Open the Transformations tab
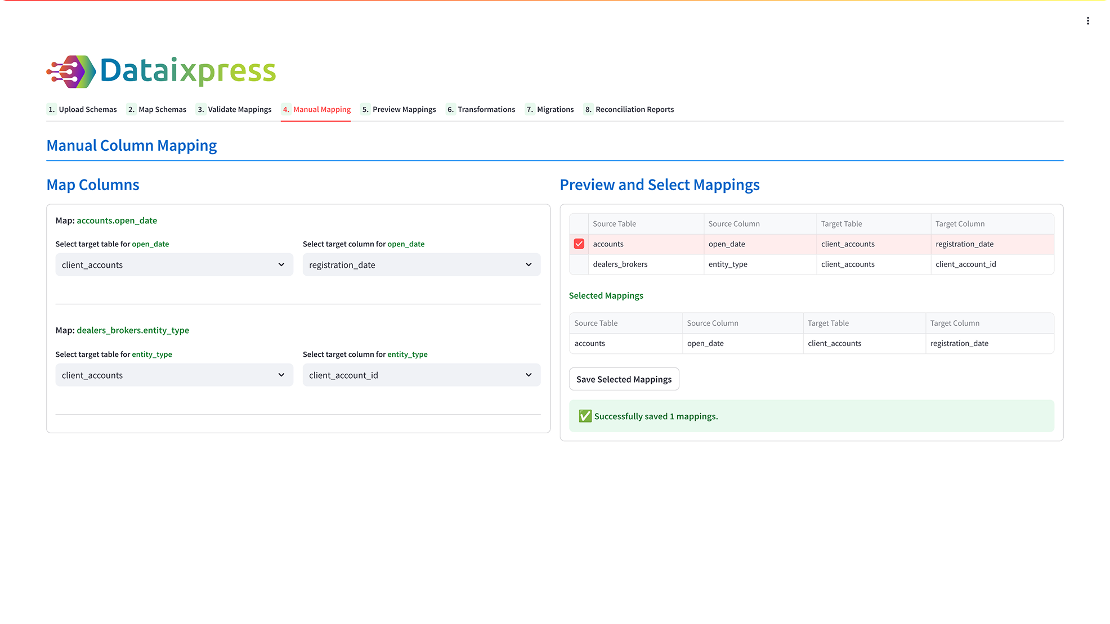1110x624 pixels. [480, 109]
